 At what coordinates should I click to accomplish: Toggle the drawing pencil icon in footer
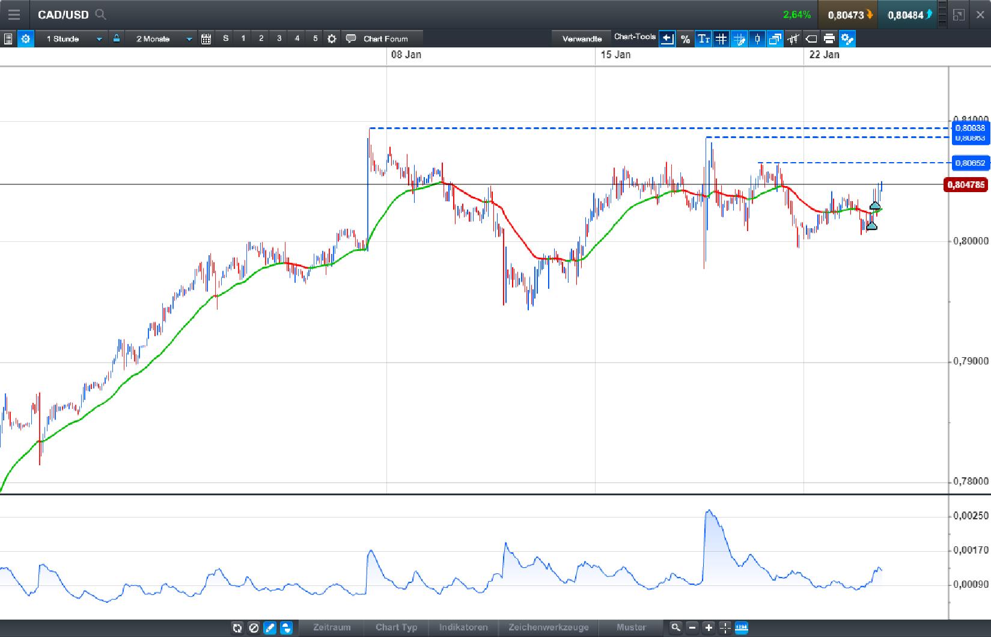coord(270,627)
